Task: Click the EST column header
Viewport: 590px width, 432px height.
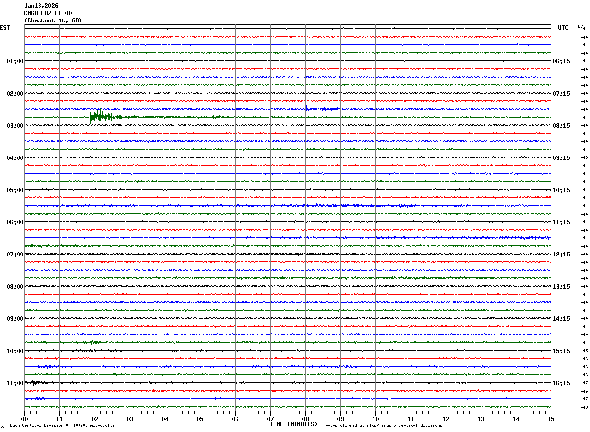Action: pos(5,28)
